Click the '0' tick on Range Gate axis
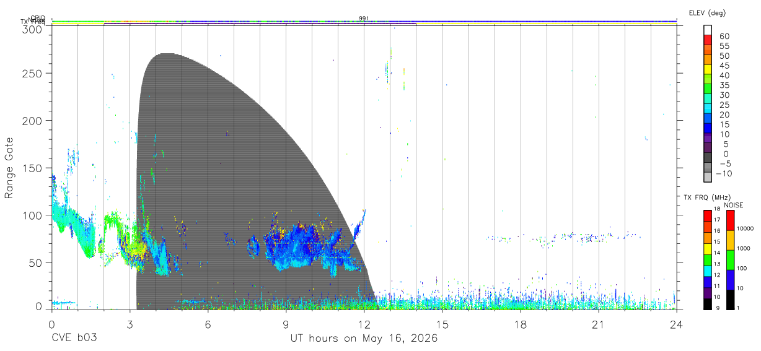The image size is (761, 351). tap(38, 306)
